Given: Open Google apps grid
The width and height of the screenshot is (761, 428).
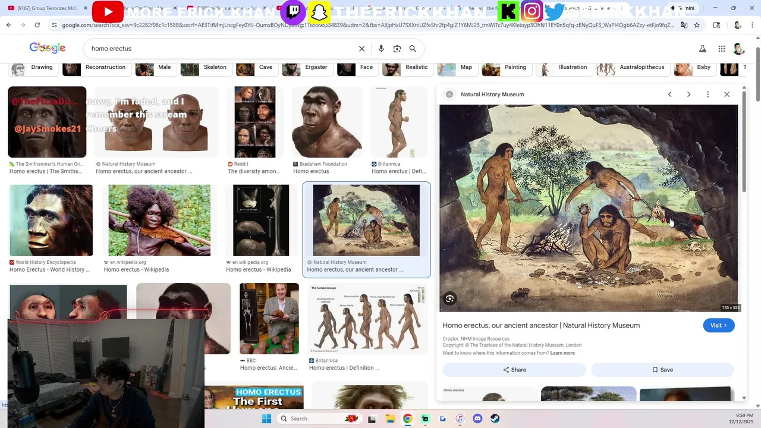Looking at the screenshot, I should coord(722,49).
